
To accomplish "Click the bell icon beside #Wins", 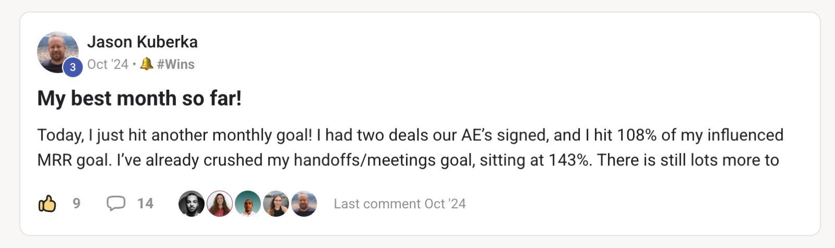I will click(147, 64).
